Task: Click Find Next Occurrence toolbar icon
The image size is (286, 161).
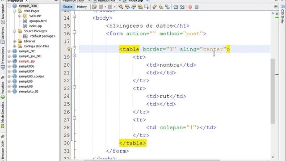Action: pyautogui.click(x=134, y=7)
